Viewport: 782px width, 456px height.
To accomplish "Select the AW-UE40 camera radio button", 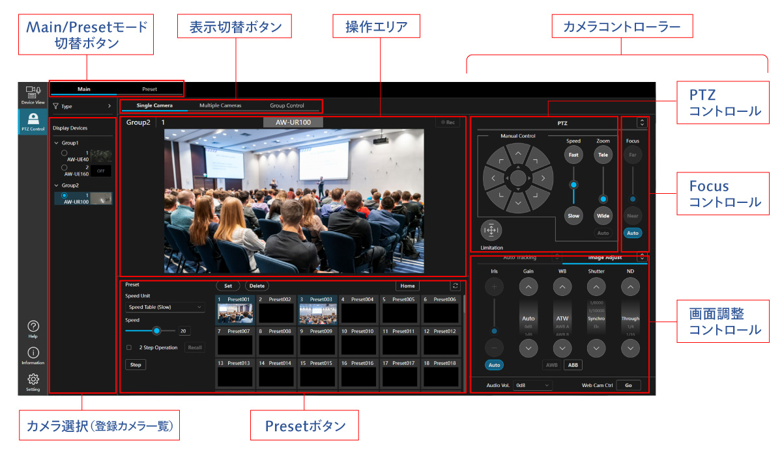I will (64, 154).
